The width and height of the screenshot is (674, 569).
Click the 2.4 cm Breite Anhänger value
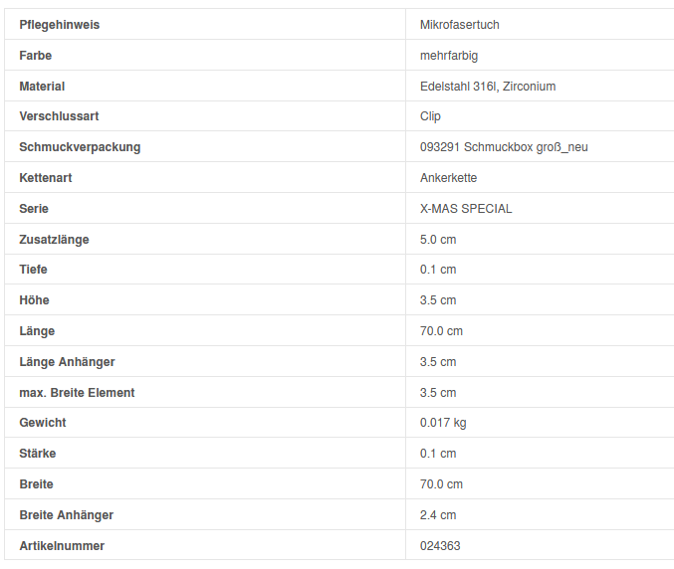pyautogui.click(x=438, y=515)
